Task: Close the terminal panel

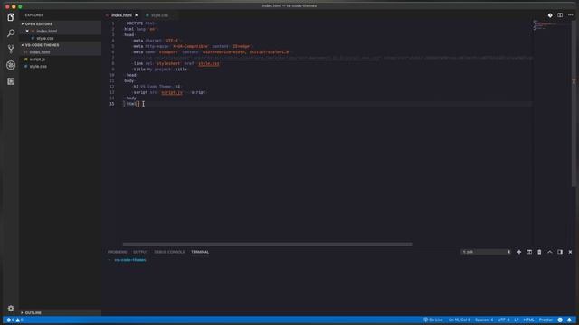Action: pyautogui.click(x=570, y=252)
